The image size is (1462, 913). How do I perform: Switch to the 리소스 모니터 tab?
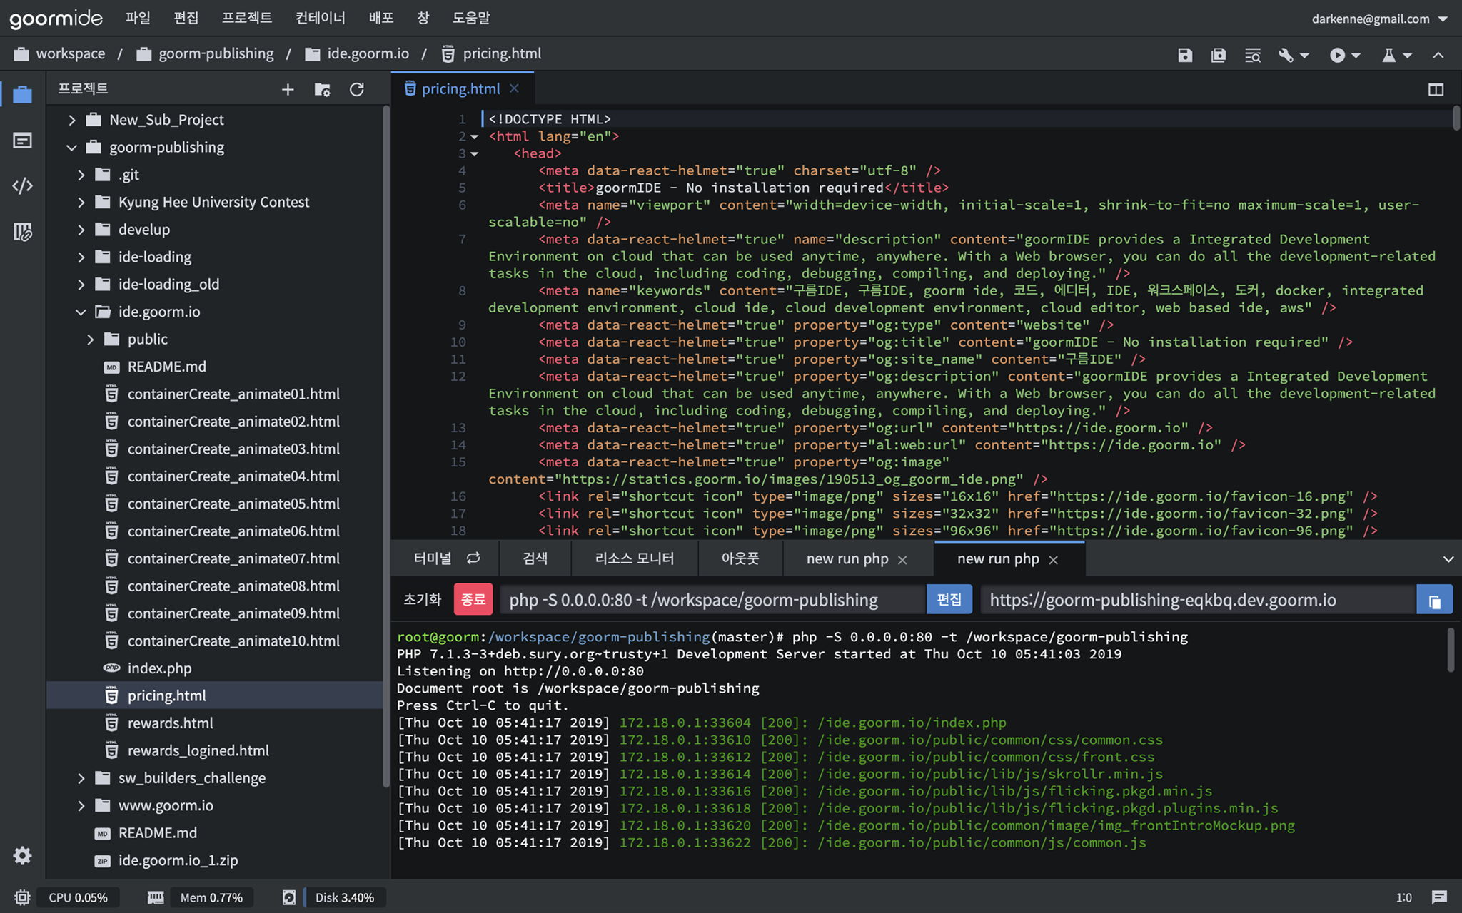pyautogui.click(x=635, y=558)
